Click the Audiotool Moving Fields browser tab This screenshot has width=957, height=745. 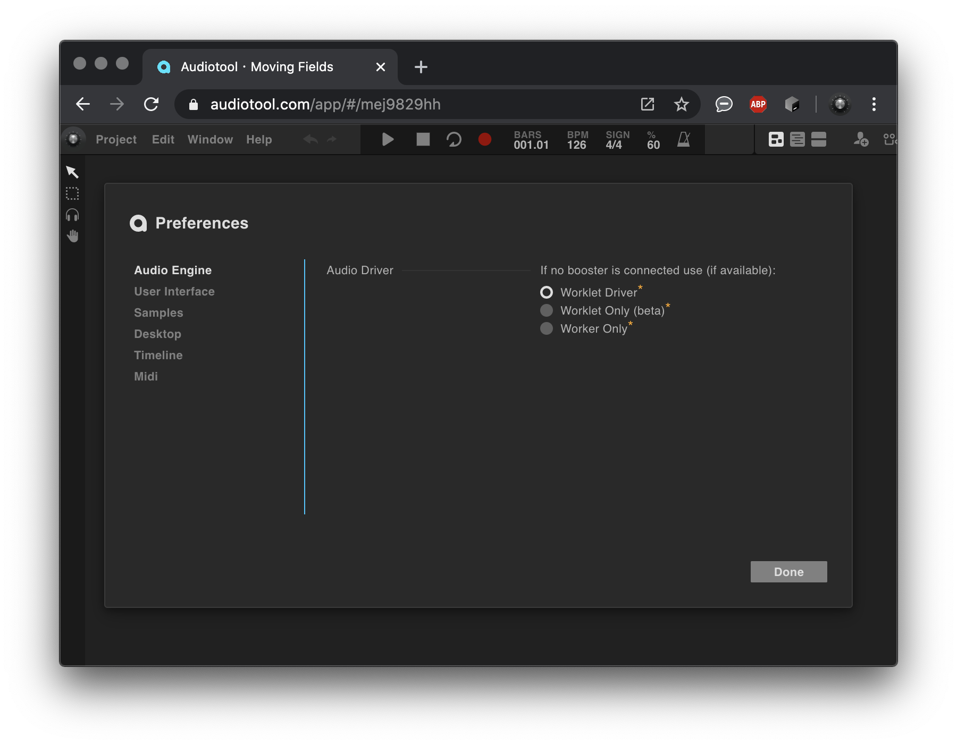270,67
